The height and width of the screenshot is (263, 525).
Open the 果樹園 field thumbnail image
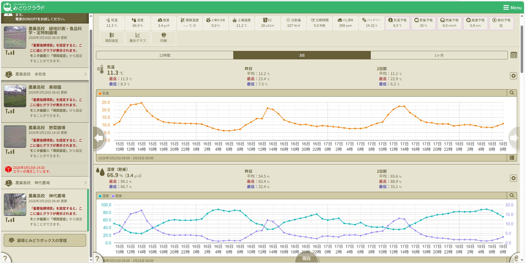tap(15, 96)
